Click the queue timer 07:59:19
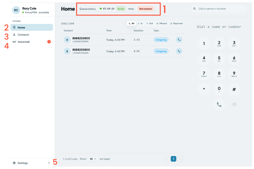The height and width of the screenshot is (169, 254). pyautogui.click(x=109, y=9)
